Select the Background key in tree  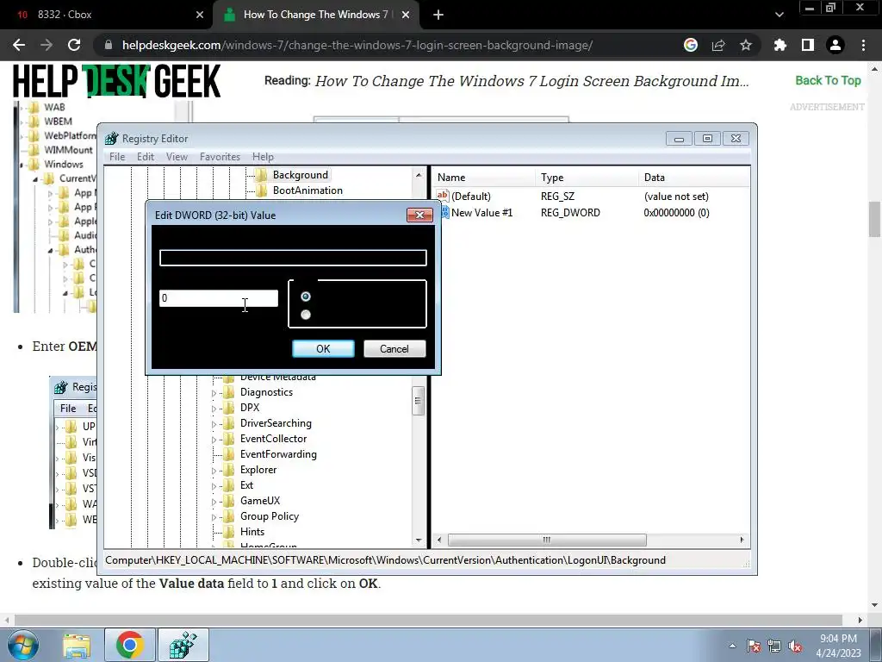(x=301, y=175)
